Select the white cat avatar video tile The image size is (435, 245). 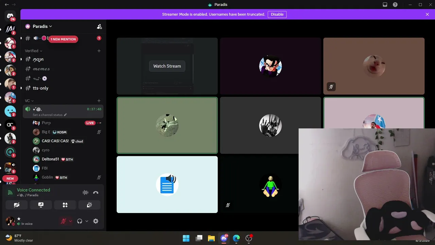click(x=374, y=66)
